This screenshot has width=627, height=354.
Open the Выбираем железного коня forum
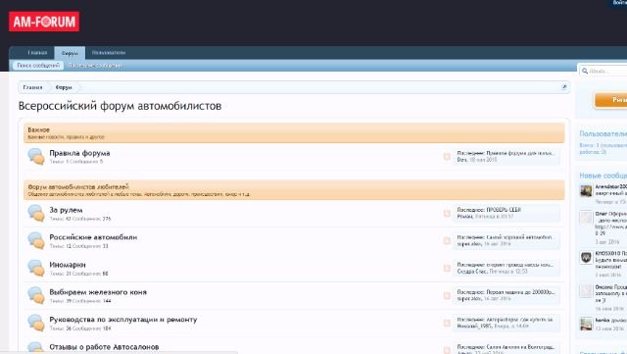[98, 292]
